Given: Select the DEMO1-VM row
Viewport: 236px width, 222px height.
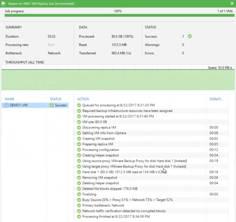Looking at the screenshot, I should [35, 105].
